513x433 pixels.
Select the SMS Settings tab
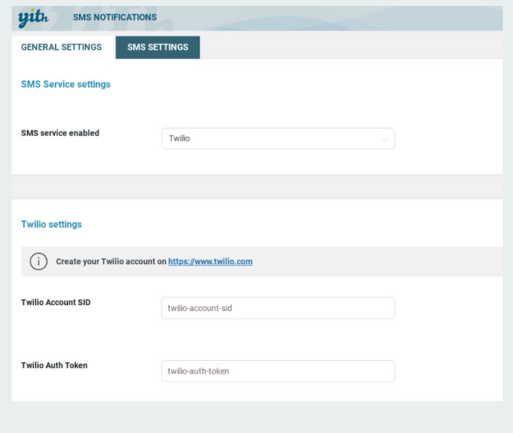[x=158, y=47]
